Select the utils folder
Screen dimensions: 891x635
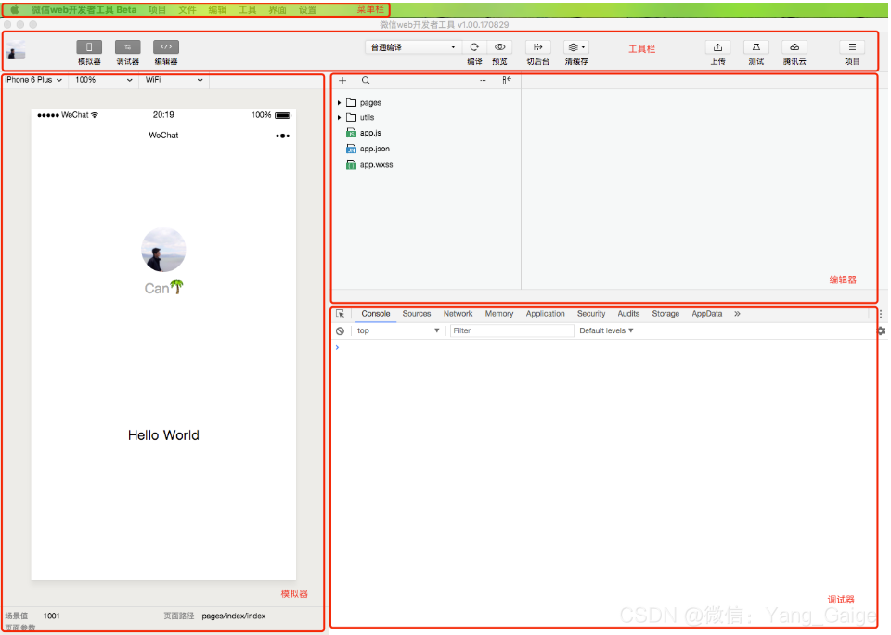pyautogui.click(x=361, y=118)
